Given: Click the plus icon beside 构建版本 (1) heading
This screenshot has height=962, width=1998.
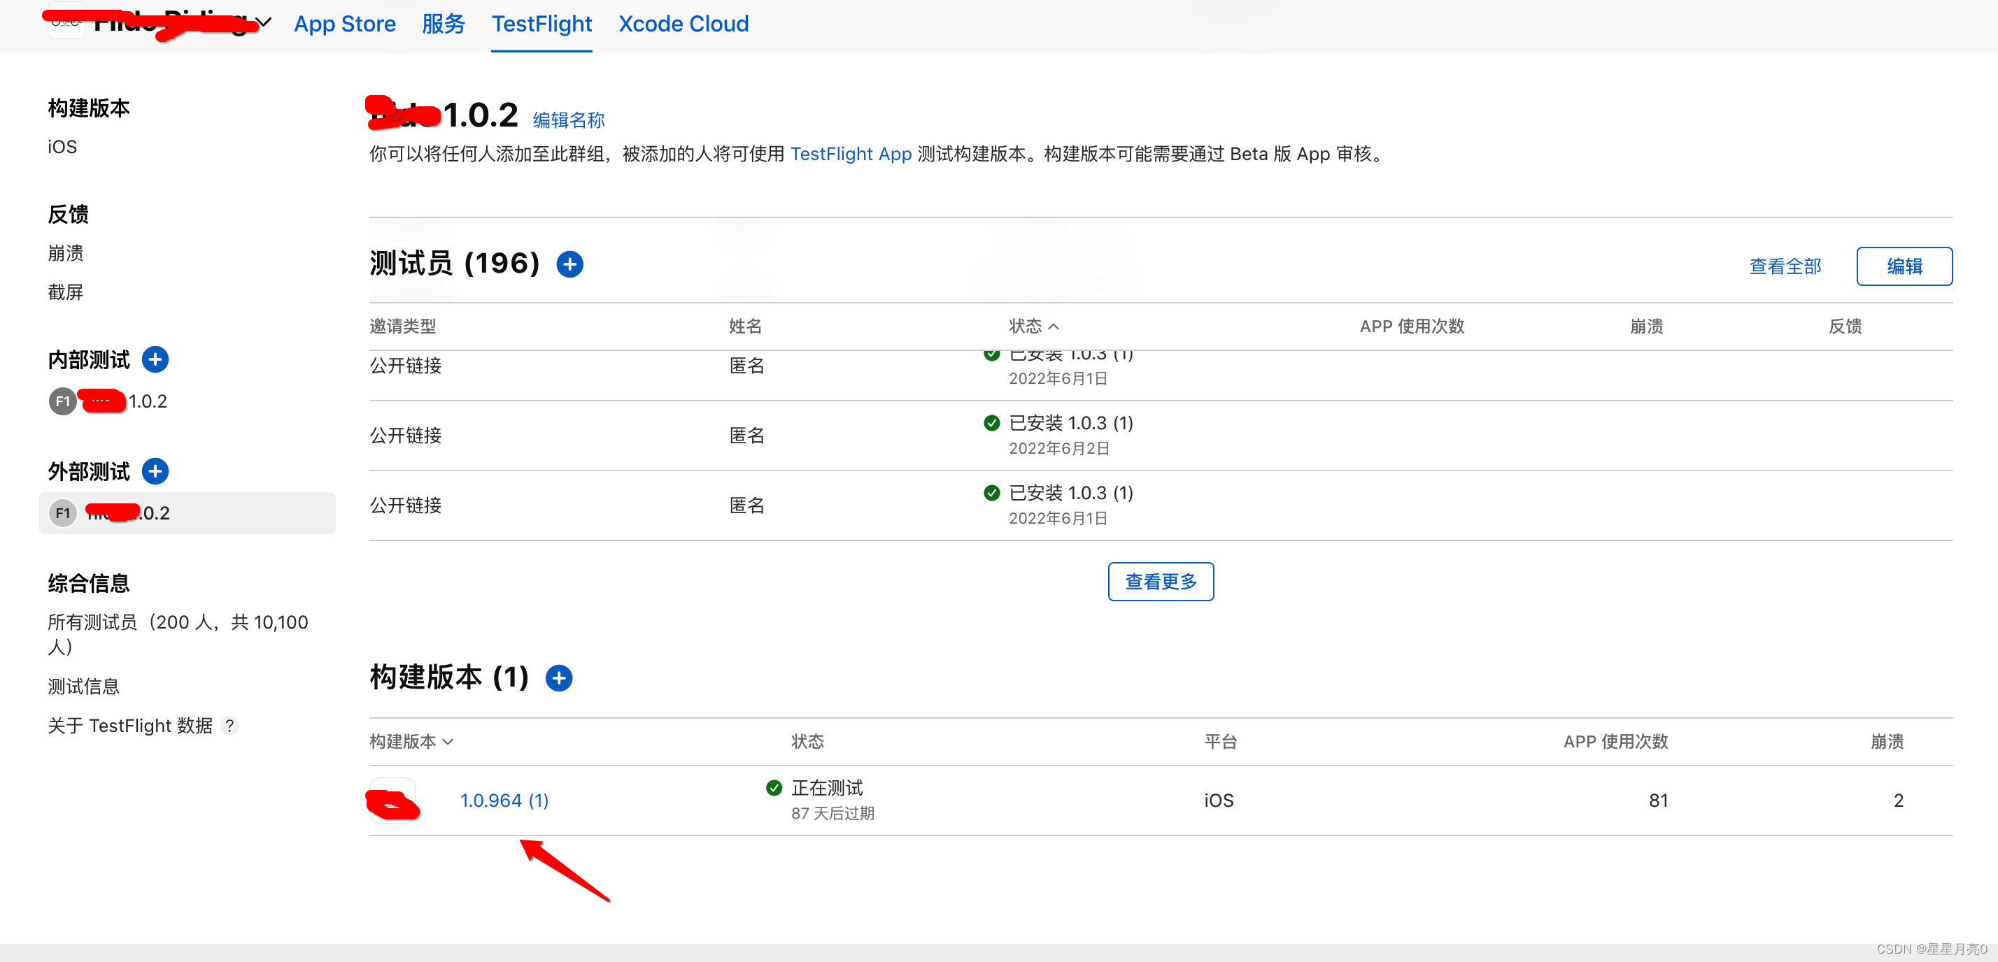Looking at the screenshot, I should [558, 678].
